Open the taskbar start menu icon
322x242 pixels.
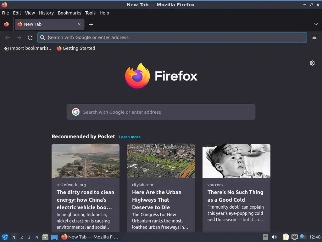coord(5,237)
